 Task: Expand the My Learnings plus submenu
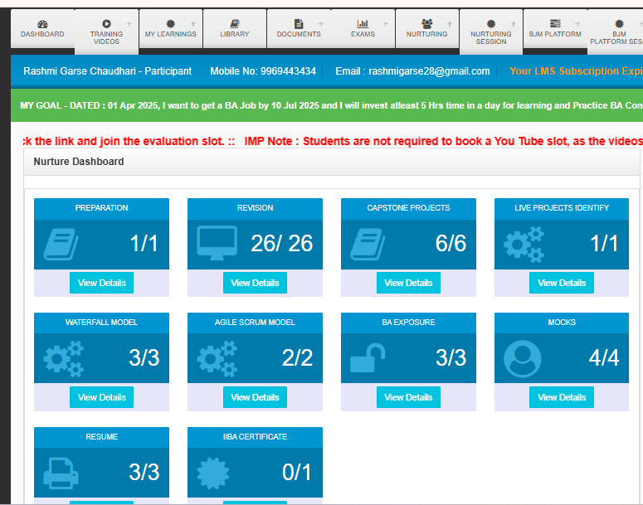point(193,23)
